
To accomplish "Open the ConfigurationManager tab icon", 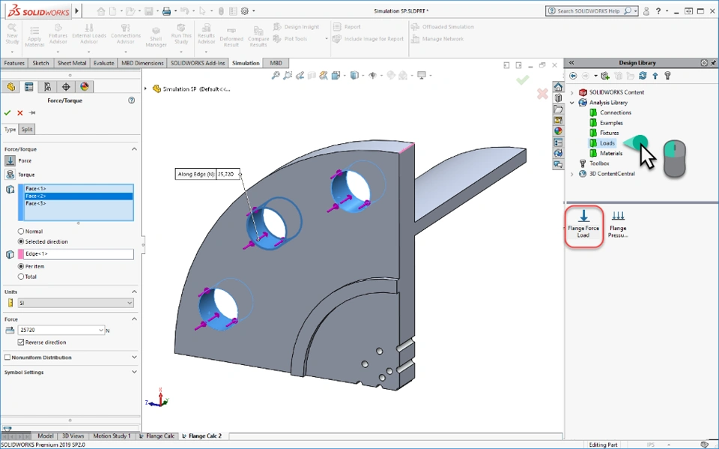I will [47, 87].
